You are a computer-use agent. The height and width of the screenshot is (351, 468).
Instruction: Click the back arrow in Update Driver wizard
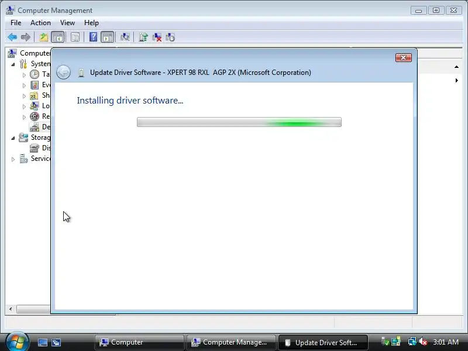[63, 72]
